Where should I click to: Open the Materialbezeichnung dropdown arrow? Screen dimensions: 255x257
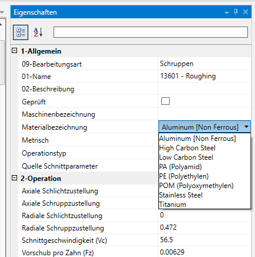pyautogui.click(x=246, y=127)
